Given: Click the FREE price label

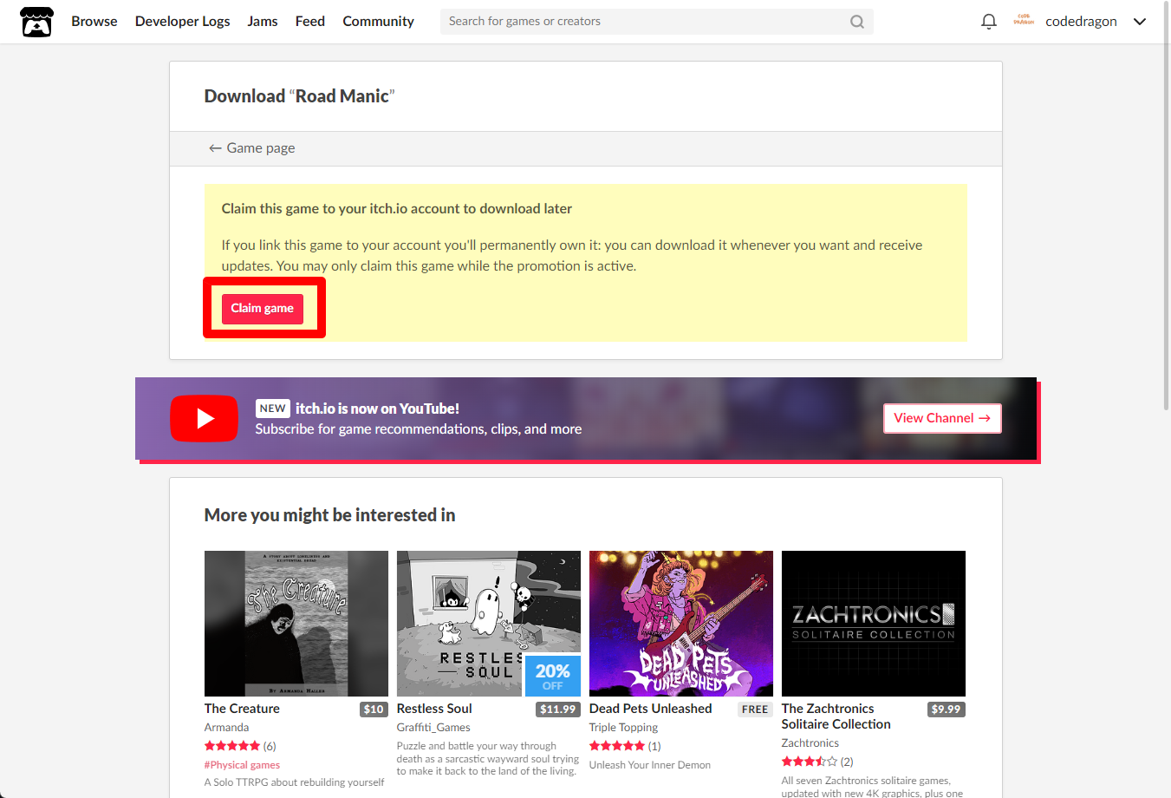Looking at the screenshot, I should click(x=755, y=710).
